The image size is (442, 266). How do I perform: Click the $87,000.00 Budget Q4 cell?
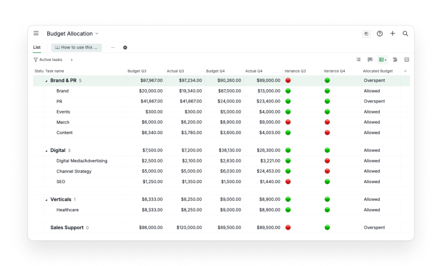(x=230, y=91)
